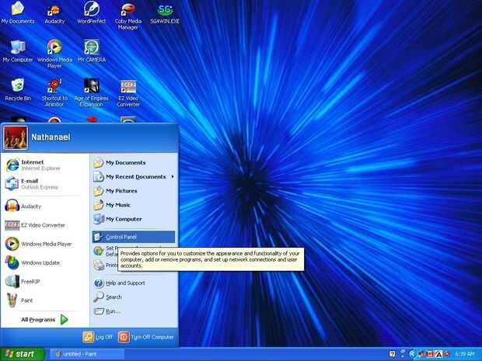The height and width of the screenshot is (361, 482).
Task: Open Coby Media Manager desktop icon
Action: pos(127,16)
